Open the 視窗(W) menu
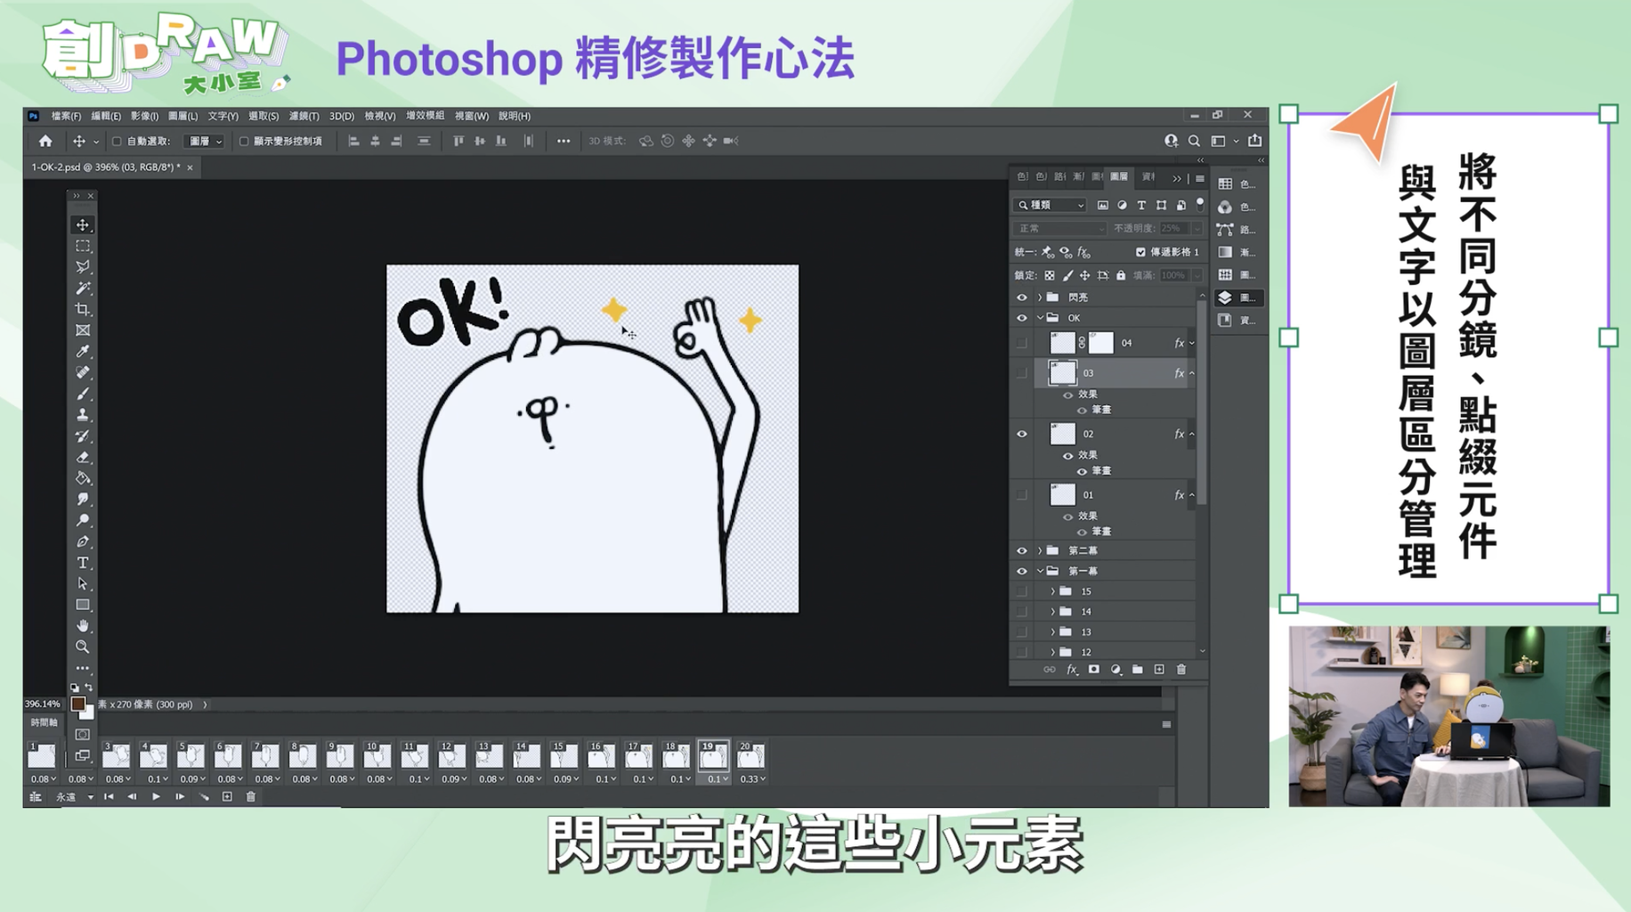This screenshot has width=1631, height=912. [472, 116]
